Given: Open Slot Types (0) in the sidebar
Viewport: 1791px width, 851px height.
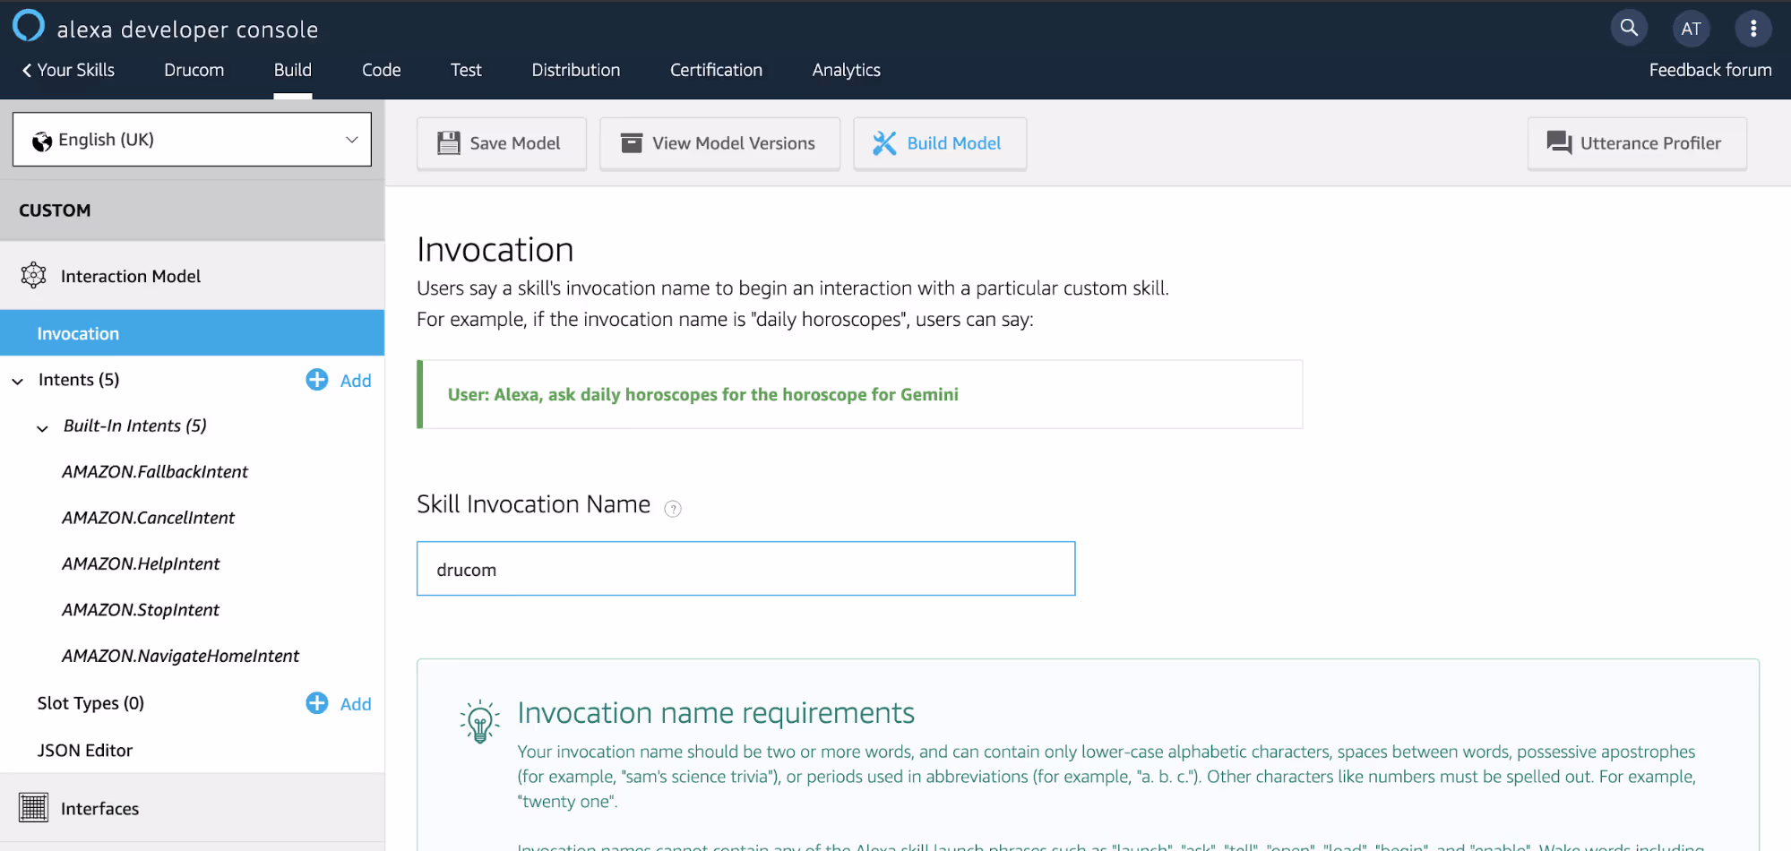Looking at the screenshot, I should pyautogui.click(x=90, y=703).
